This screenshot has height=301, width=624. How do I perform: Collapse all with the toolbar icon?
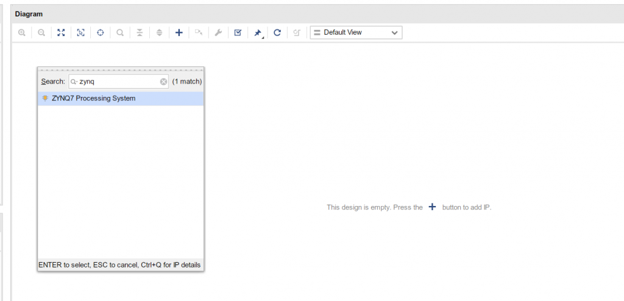coord(140,32)
